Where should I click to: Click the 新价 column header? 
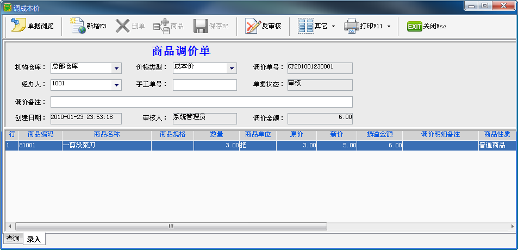[x=337, y=134]
